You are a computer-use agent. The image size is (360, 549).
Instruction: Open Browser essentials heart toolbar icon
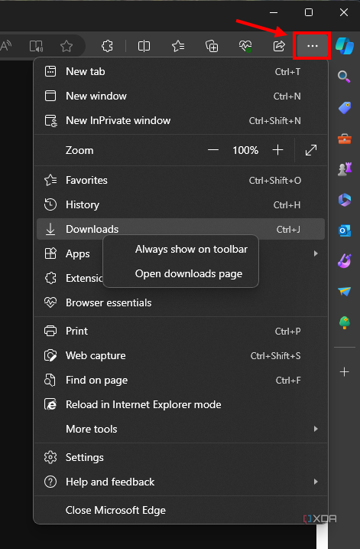245,46
